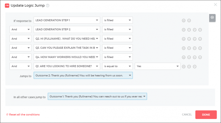Open the all other cases Outcome 1 dropdown
This screenshot has width=221, height=123.
(x=97, y=96)
